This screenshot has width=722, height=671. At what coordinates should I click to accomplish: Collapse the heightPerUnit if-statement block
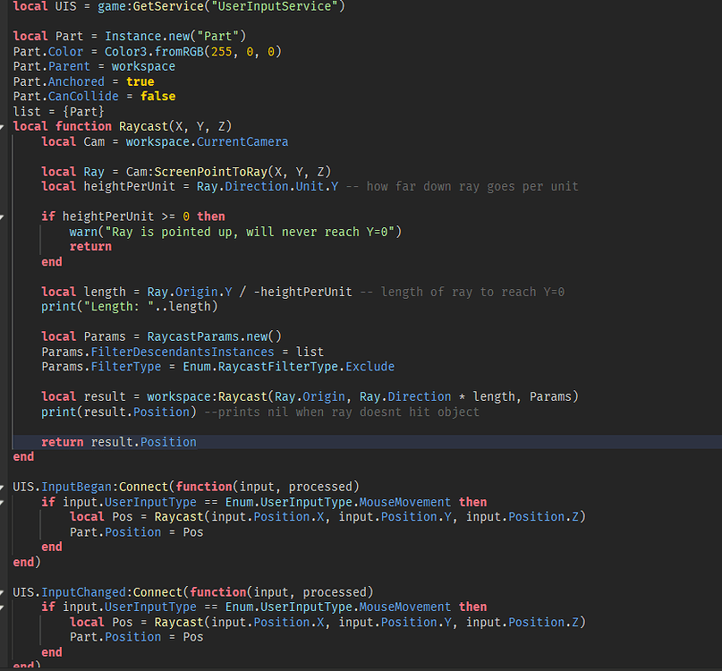4,216
